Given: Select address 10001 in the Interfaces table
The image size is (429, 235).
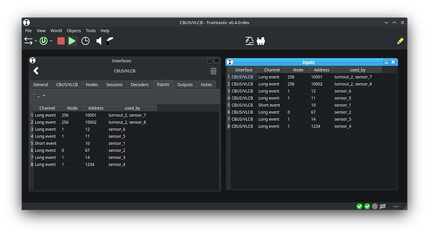Looking at the screenshot, I should (91, 115).
